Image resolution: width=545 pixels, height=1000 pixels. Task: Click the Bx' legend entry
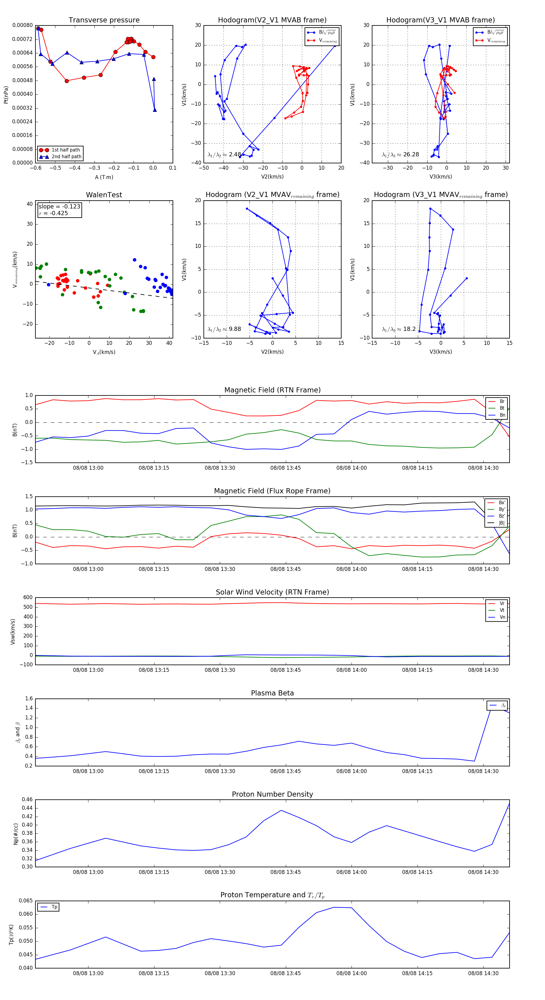click(496, 502)
